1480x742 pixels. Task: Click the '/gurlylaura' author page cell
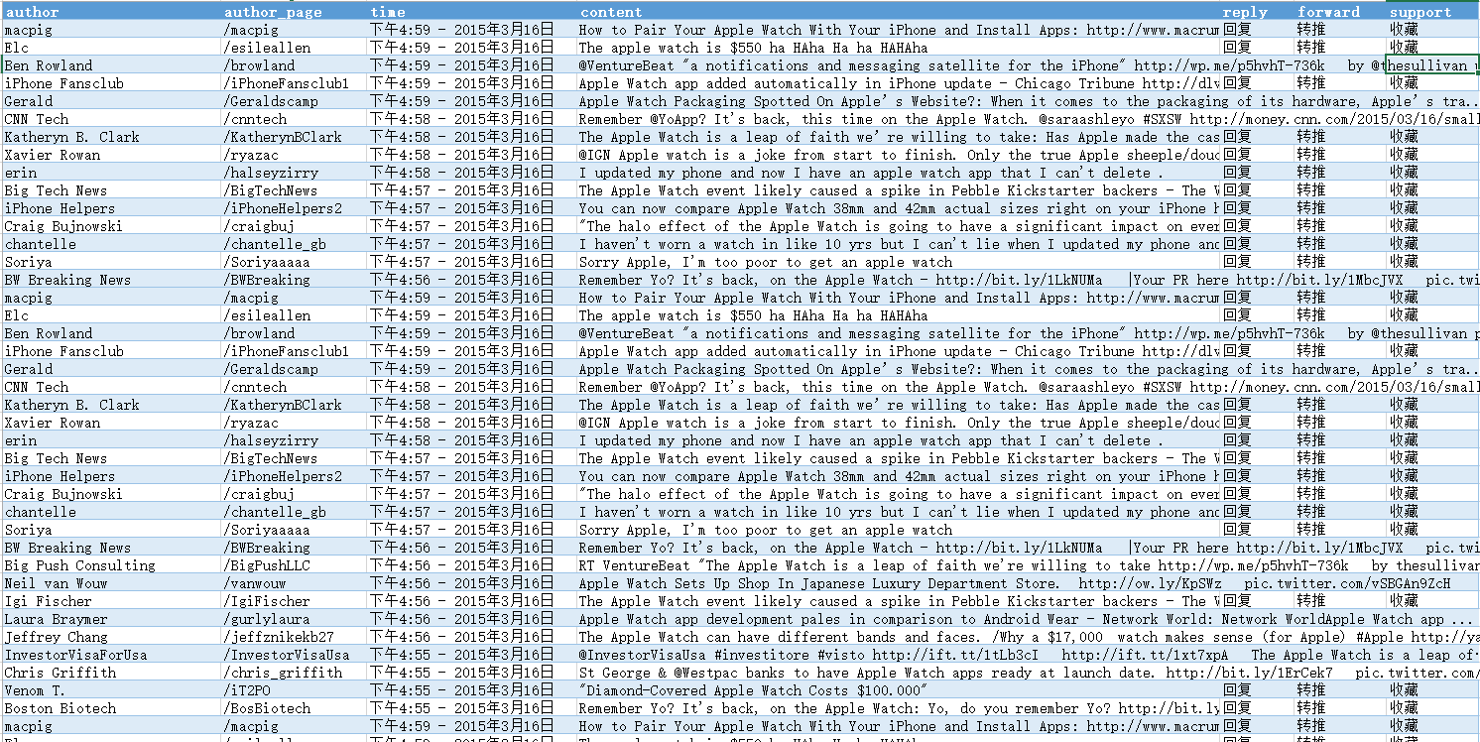coord(296,619)
